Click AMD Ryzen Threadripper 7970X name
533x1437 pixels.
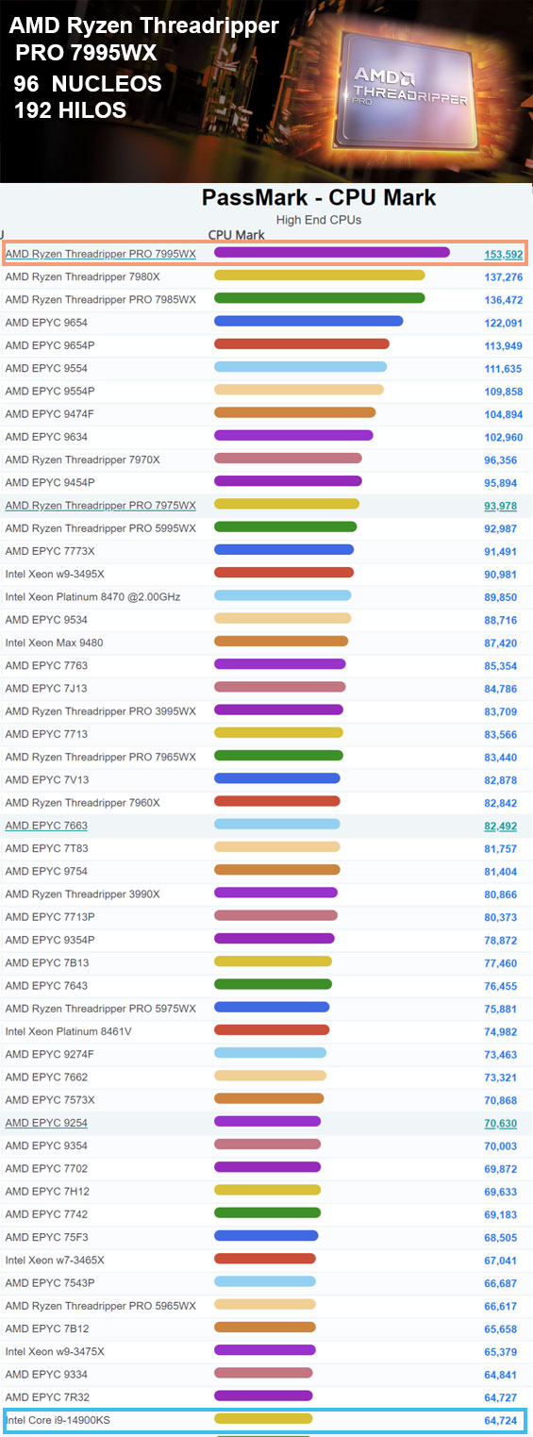tap(83, 460)
